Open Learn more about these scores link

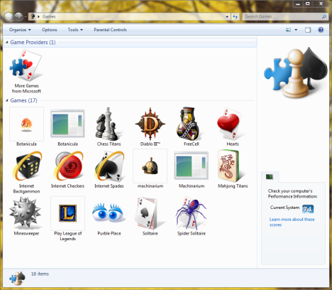(292, 222)
